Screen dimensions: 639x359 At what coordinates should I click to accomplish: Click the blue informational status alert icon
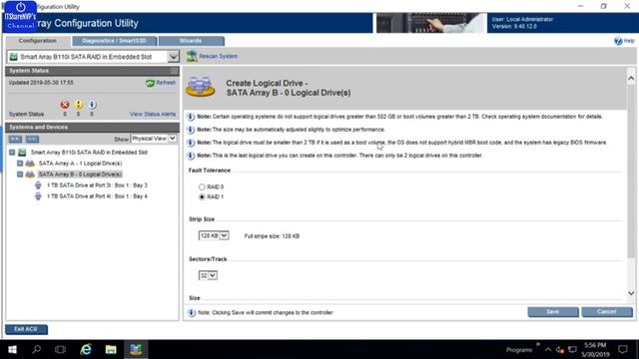click(x=92, y=105)
